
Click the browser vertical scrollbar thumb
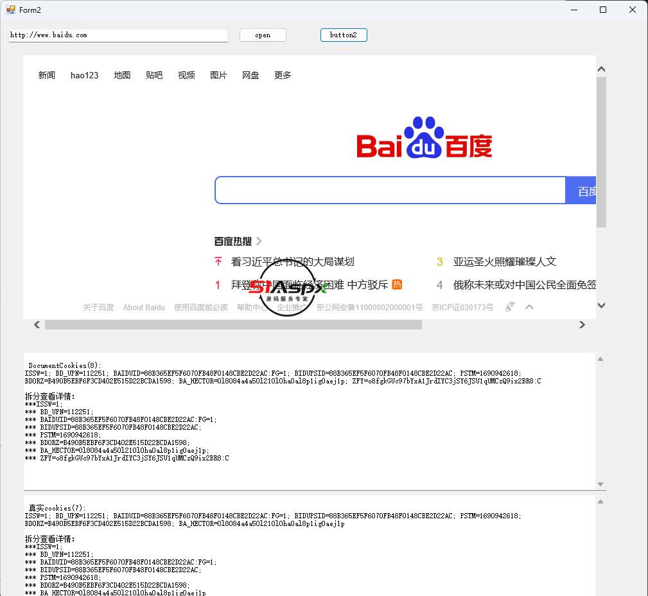[602, 152]
